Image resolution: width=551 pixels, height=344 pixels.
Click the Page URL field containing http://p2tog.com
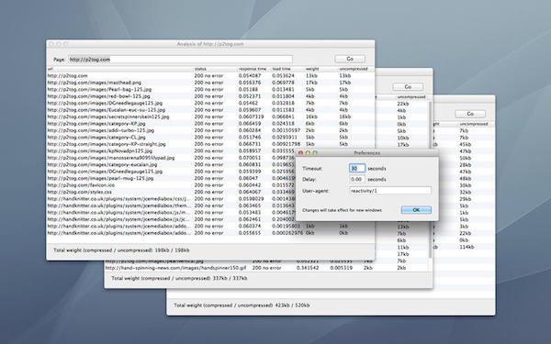[180, 60]
